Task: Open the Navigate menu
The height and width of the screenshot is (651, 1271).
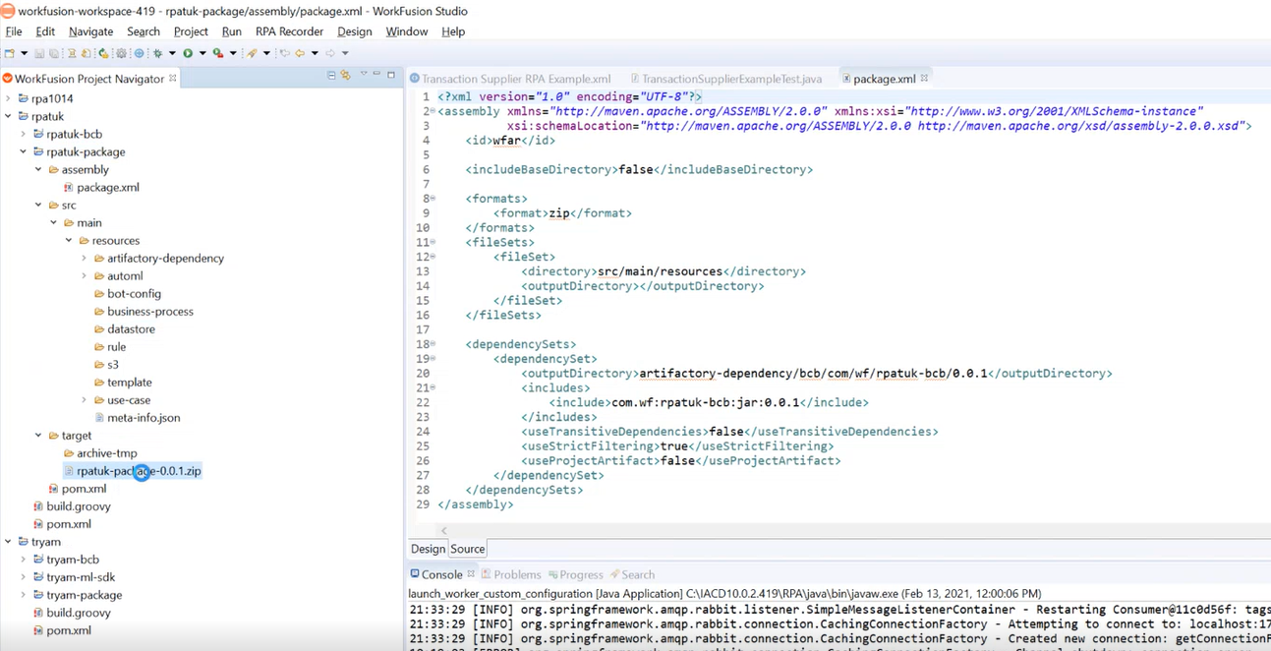Action: [90, 31]
